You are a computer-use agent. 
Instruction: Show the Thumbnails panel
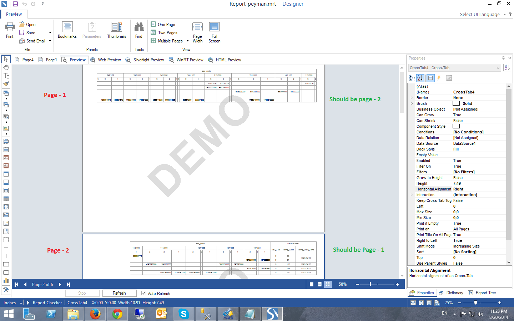pyautogui.click(x=117, y=30)
